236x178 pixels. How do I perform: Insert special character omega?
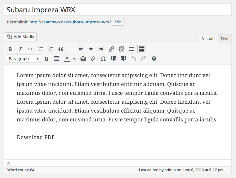[103, 58]
